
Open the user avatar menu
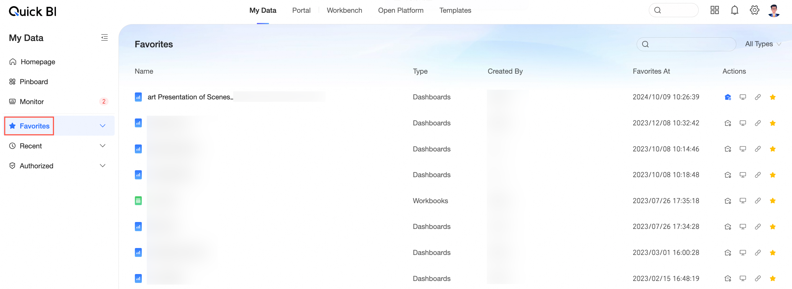tap(774, 11)
